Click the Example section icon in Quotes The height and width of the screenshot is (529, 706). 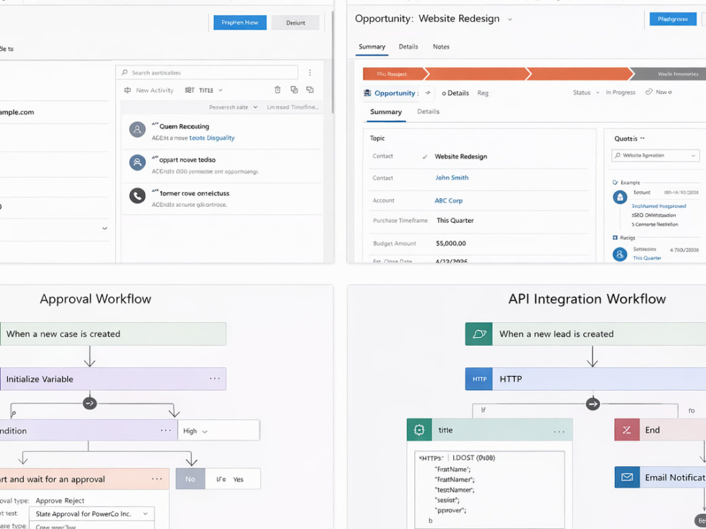[615, 183]
